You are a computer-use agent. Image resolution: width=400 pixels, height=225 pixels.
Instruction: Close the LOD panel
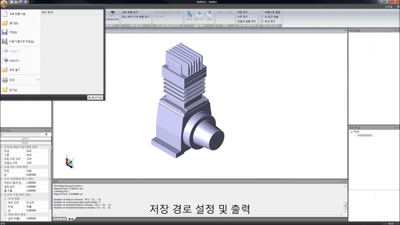[49, 130]
